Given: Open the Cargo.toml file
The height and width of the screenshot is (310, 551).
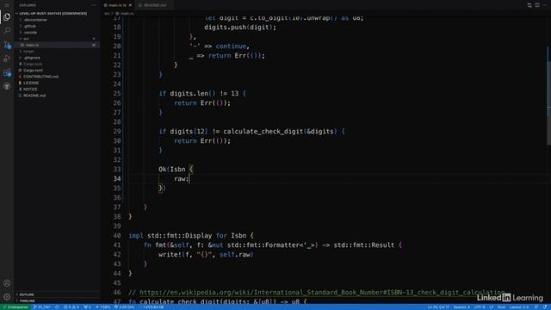Looking at the screenshot, I should coord(33,71).
